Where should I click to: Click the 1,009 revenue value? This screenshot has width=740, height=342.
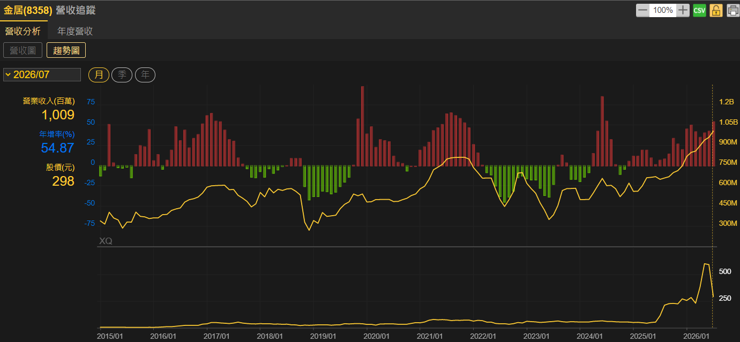click(58, 115)
